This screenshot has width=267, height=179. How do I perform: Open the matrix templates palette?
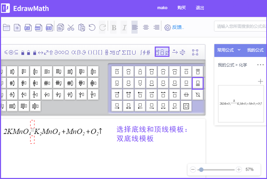tap(195, 52)
